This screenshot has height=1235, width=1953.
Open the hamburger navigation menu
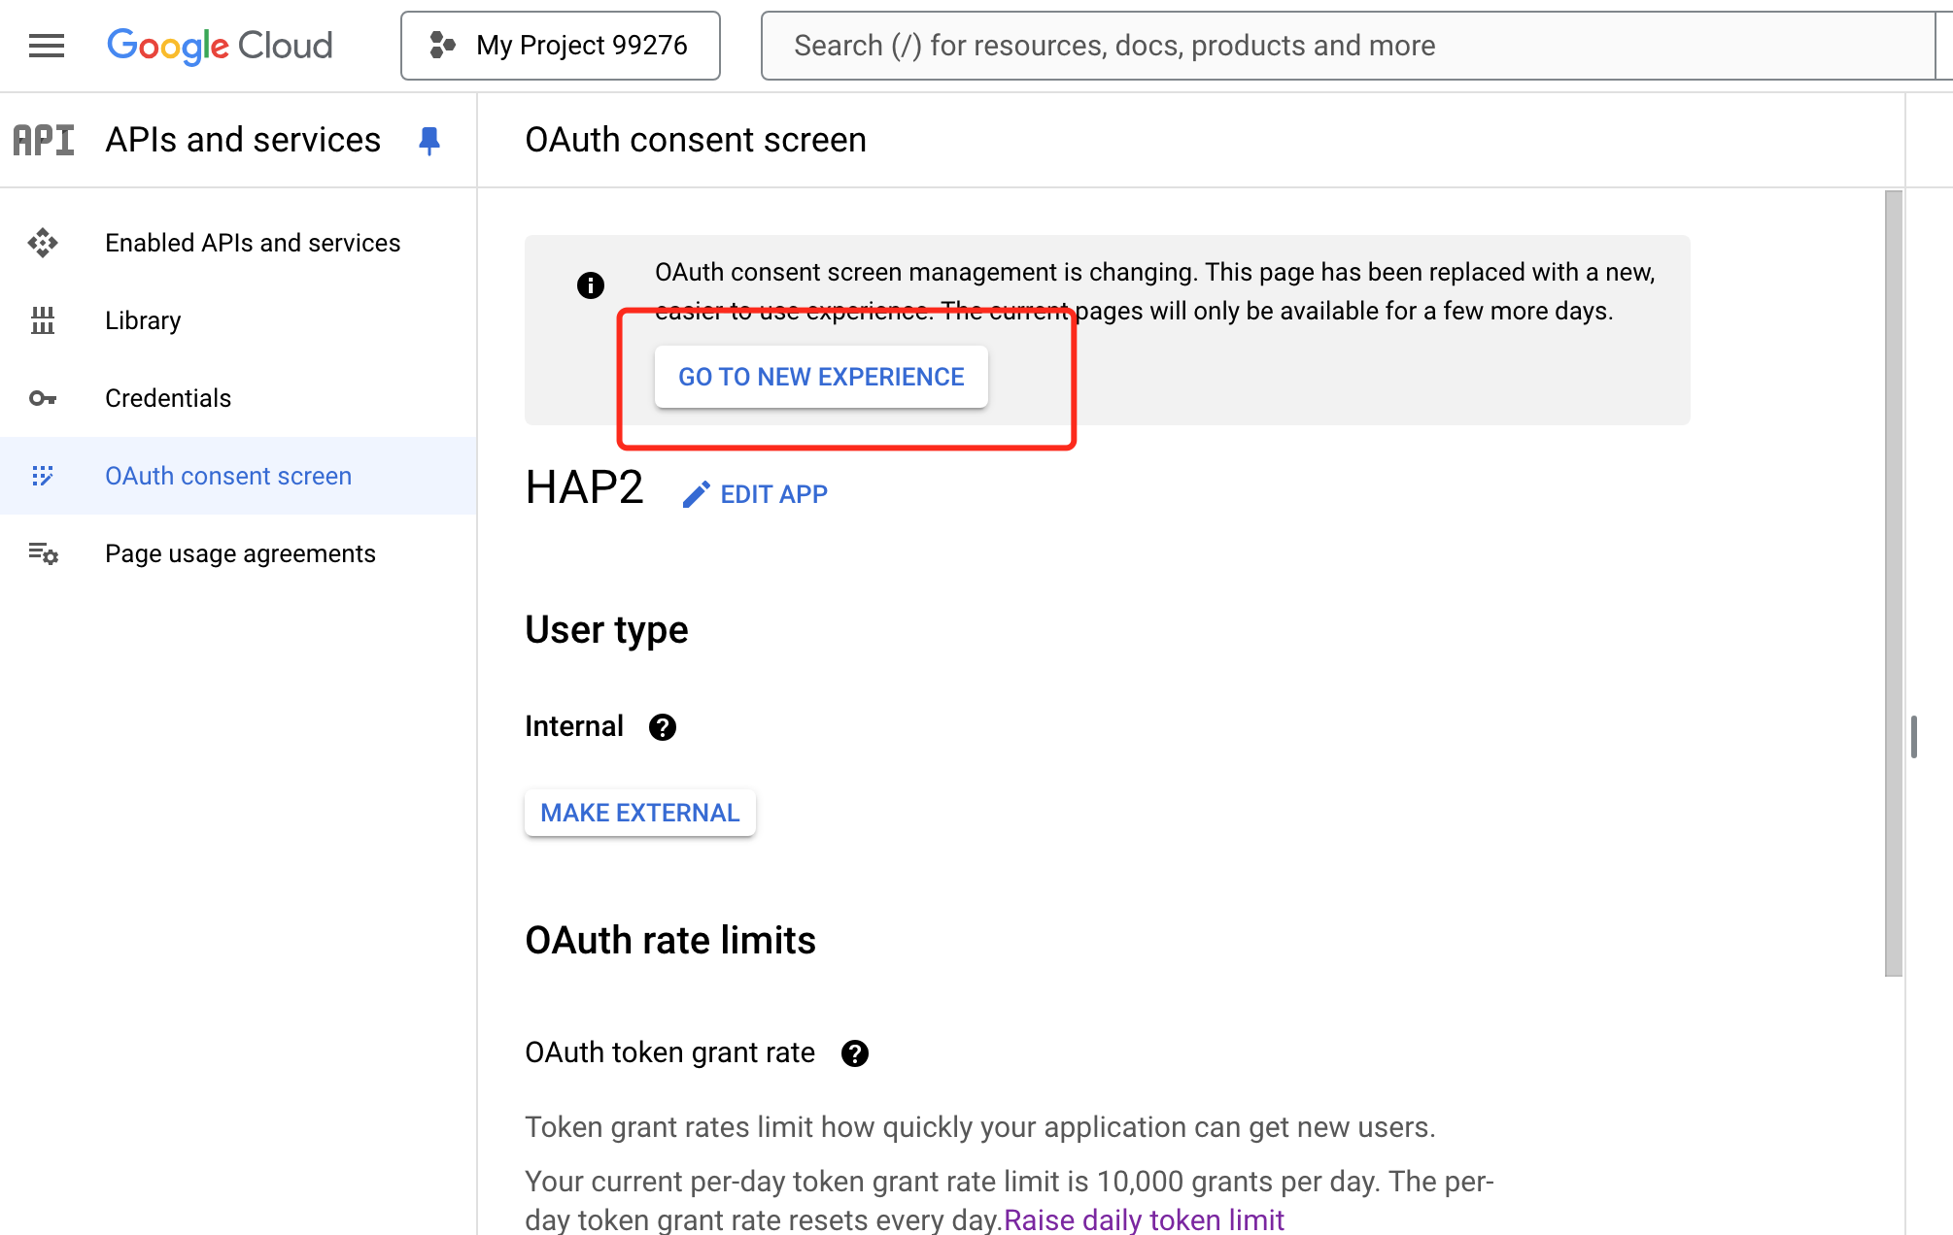[47, 46]
